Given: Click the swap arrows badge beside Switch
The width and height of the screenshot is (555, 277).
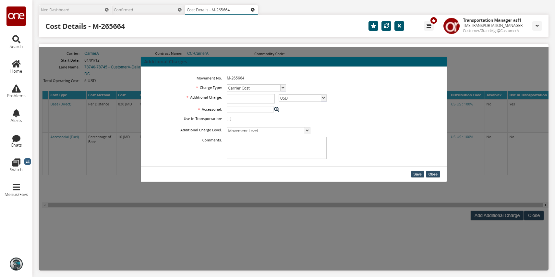Looking at the screenshot, I should pyautogui.click(x=28, y=162).
